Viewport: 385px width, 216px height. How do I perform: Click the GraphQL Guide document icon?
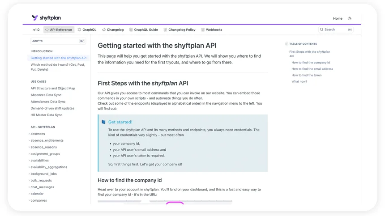[x=131, y=30]
